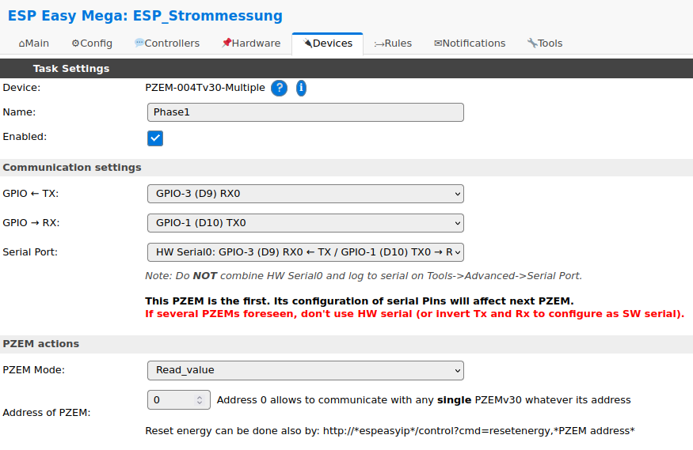Select the Devices tab
This screenshot has width=693, height=450.
click(328, 43)
